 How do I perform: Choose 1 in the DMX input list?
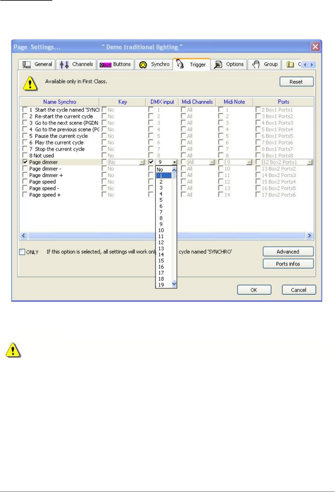pyautogui.click(x=164, y=175)
